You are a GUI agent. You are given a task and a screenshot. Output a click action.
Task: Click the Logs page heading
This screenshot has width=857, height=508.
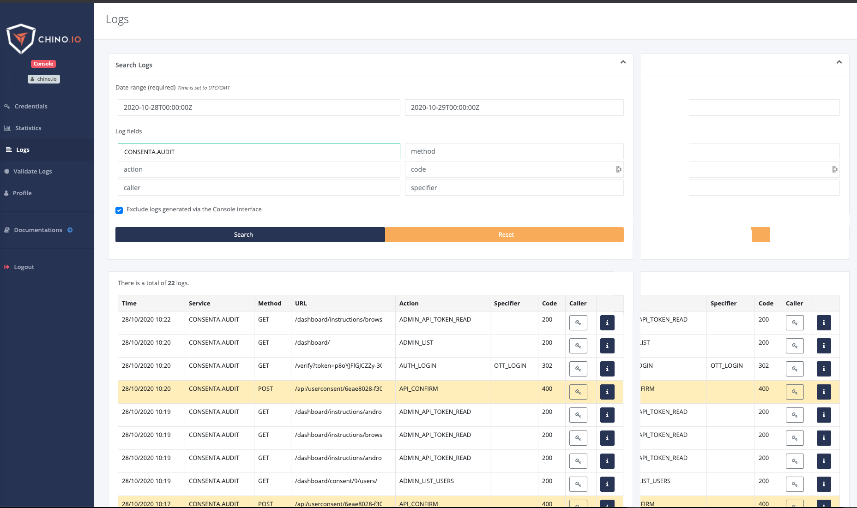(117, 19)
